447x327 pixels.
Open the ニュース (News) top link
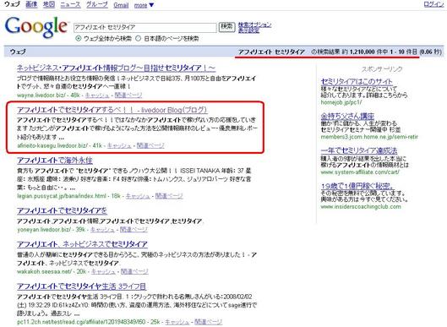pos(70,4)
